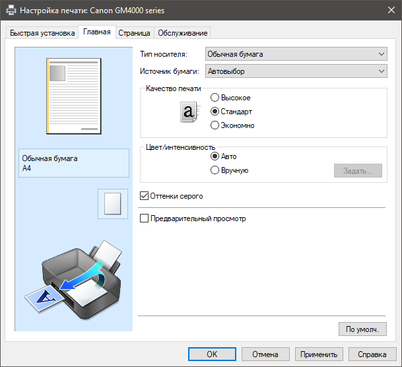Screen dimensions: 402x367
Task: Click the Применить button
Action: click(x=319, y=354)
